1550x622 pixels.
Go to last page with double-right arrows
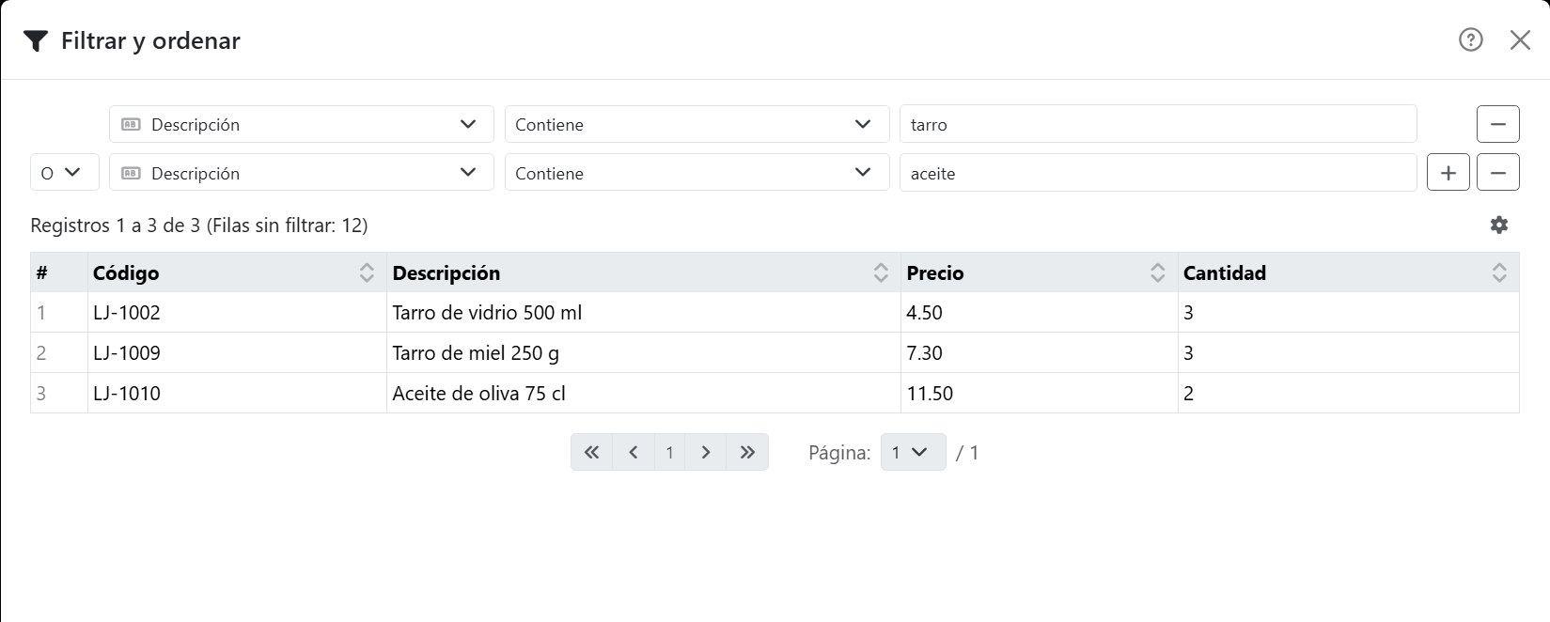[747, 452]
